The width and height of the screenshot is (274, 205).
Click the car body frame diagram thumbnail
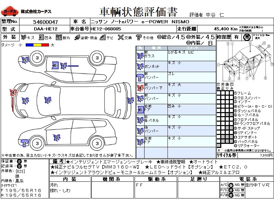pos(245,61)
